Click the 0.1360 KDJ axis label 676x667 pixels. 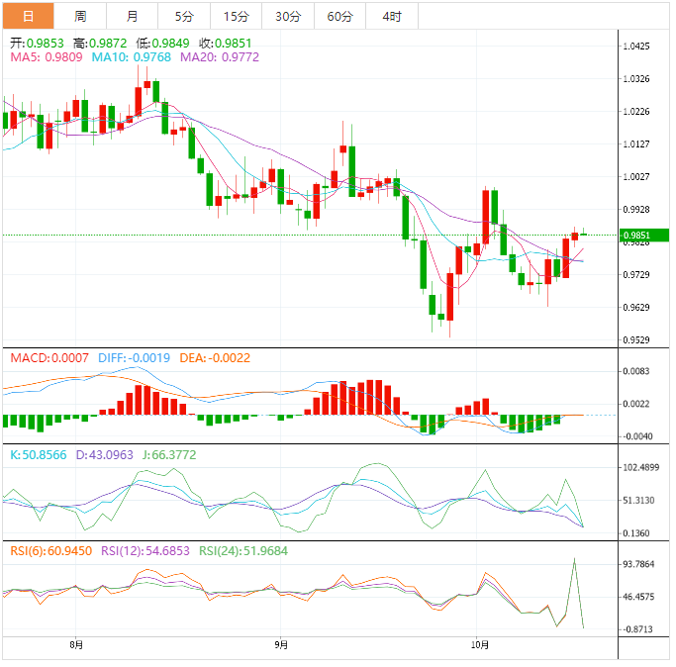click(x=636, y=533)
